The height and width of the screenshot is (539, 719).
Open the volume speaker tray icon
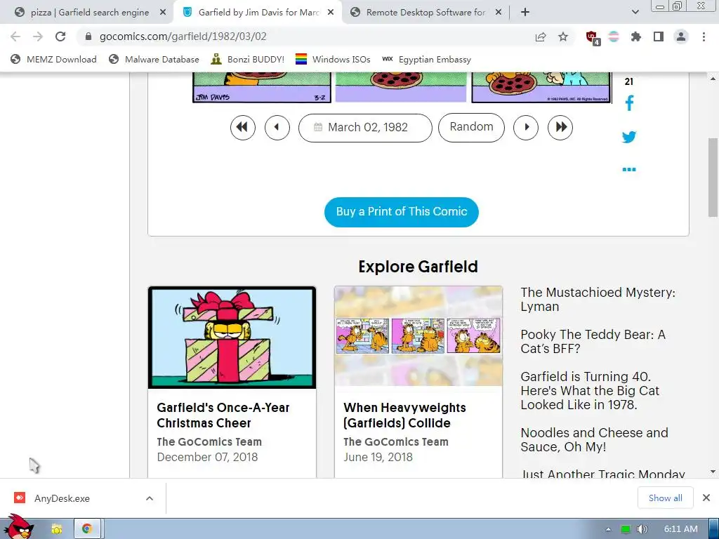coord(642,529)
